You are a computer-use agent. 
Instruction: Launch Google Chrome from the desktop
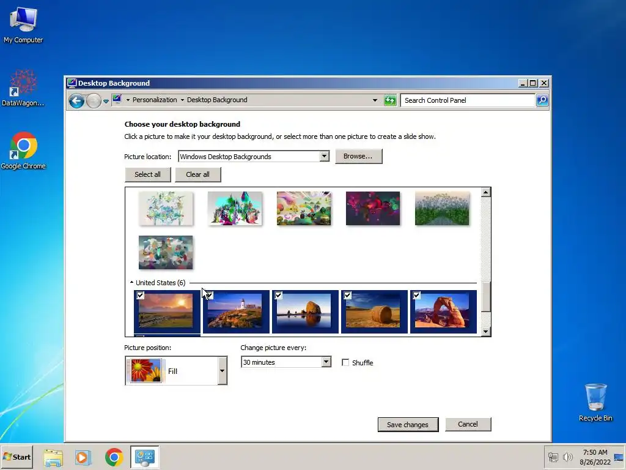(23, 151)
